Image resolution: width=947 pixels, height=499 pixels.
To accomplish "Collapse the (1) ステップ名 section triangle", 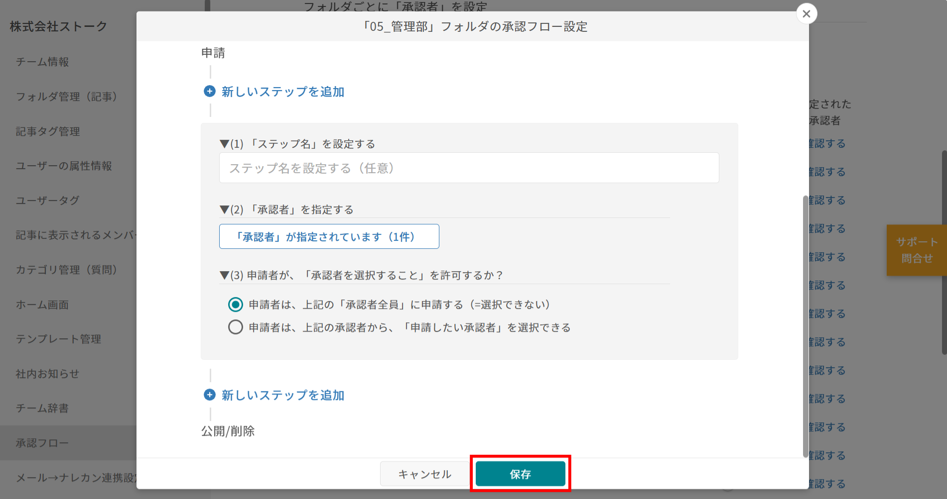I will coord(224,144).
